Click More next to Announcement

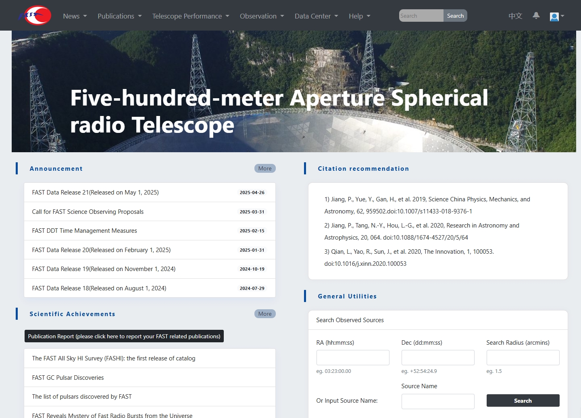[x=265, y=168]
